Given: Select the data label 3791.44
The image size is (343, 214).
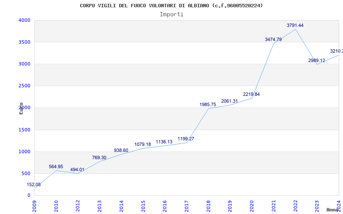Looking at the screenshot, I should [295, 26].
